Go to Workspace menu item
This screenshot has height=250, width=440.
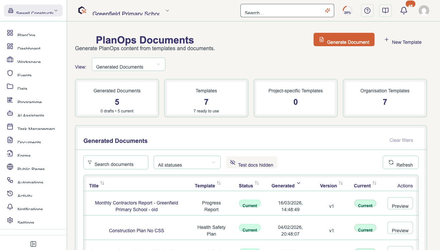click(29, 61)
